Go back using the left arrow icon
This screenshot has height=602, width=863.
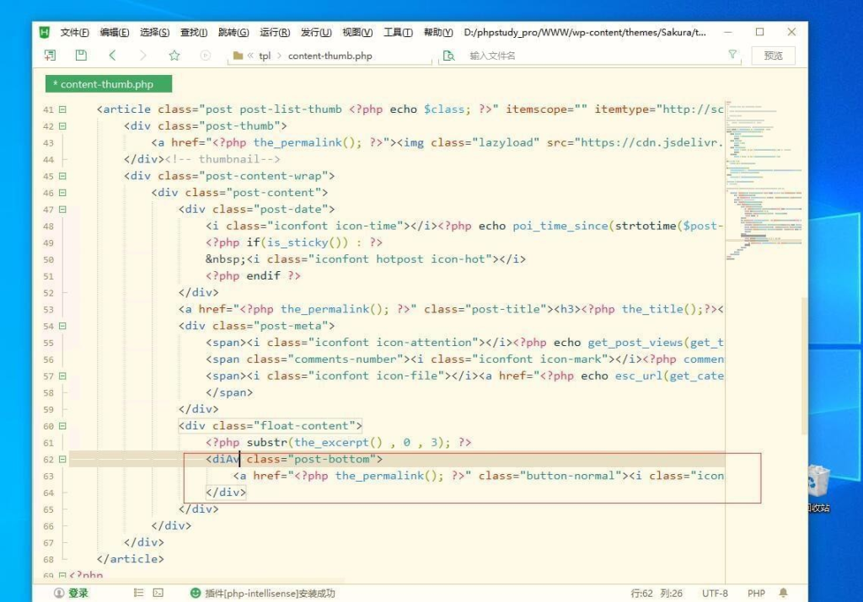click(112, 56)
